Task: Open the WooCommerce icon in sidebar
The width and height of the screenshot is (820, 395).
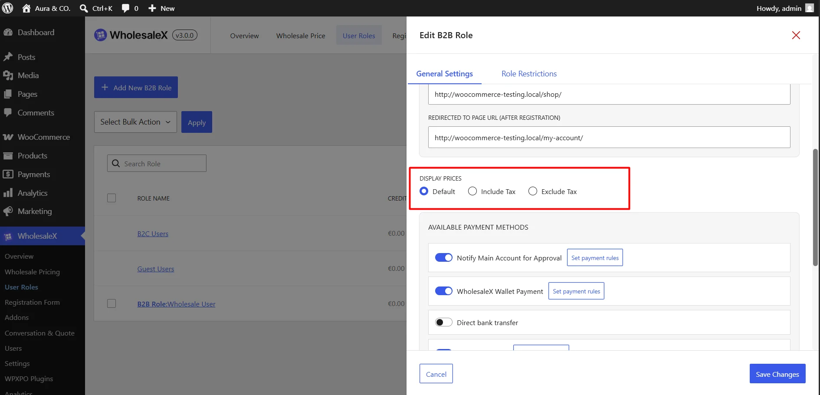Action: pyautogui.click(x=8, y=137)
